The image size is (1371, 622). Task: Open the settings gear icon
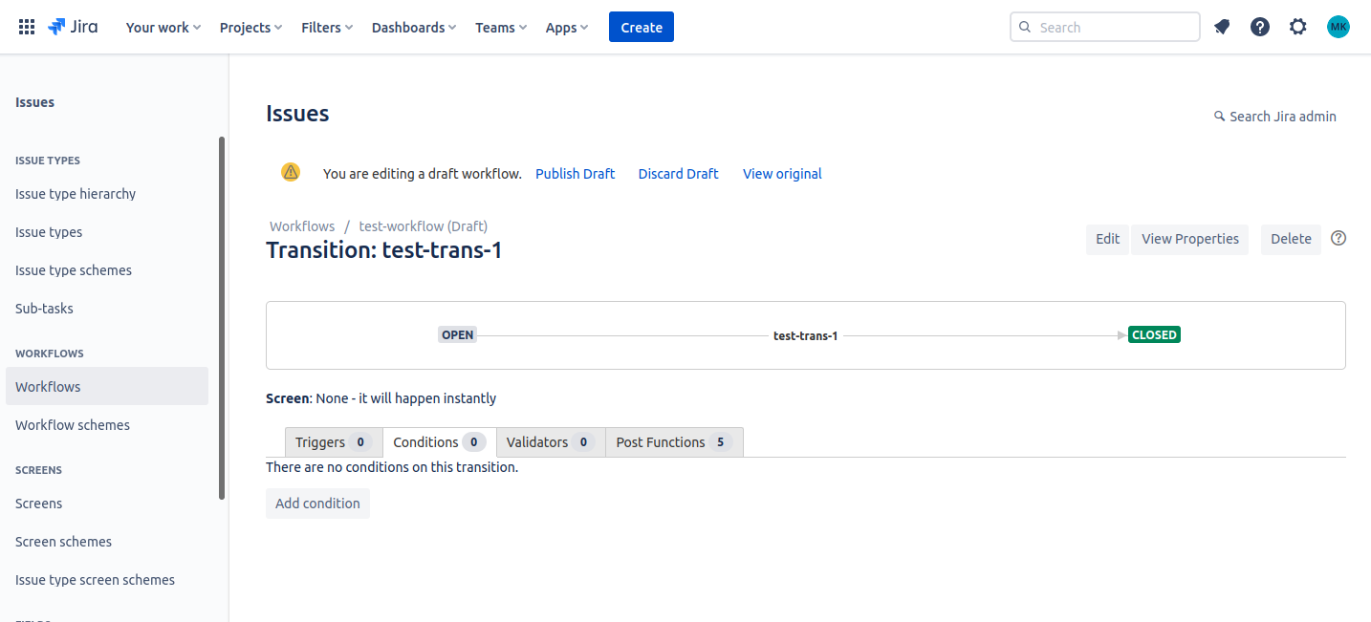point(1297,27)
